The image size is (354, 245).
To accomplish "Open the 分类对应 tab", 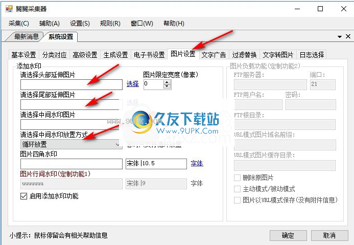I will [55, 55].
